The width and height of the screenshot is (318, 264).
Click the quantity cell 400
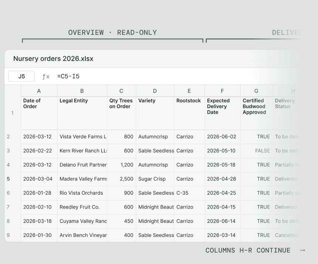coord(122,235)
